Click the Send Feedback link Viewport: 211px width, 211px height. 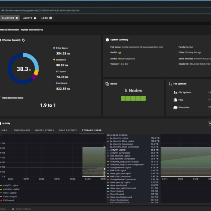pyautogui.click(x=23, y=209)
